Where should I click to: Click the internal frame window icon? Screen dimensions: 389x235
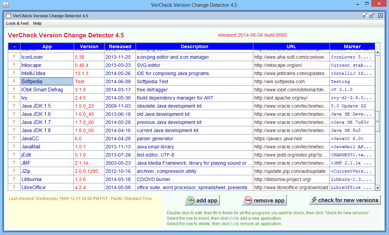[9, 16]
